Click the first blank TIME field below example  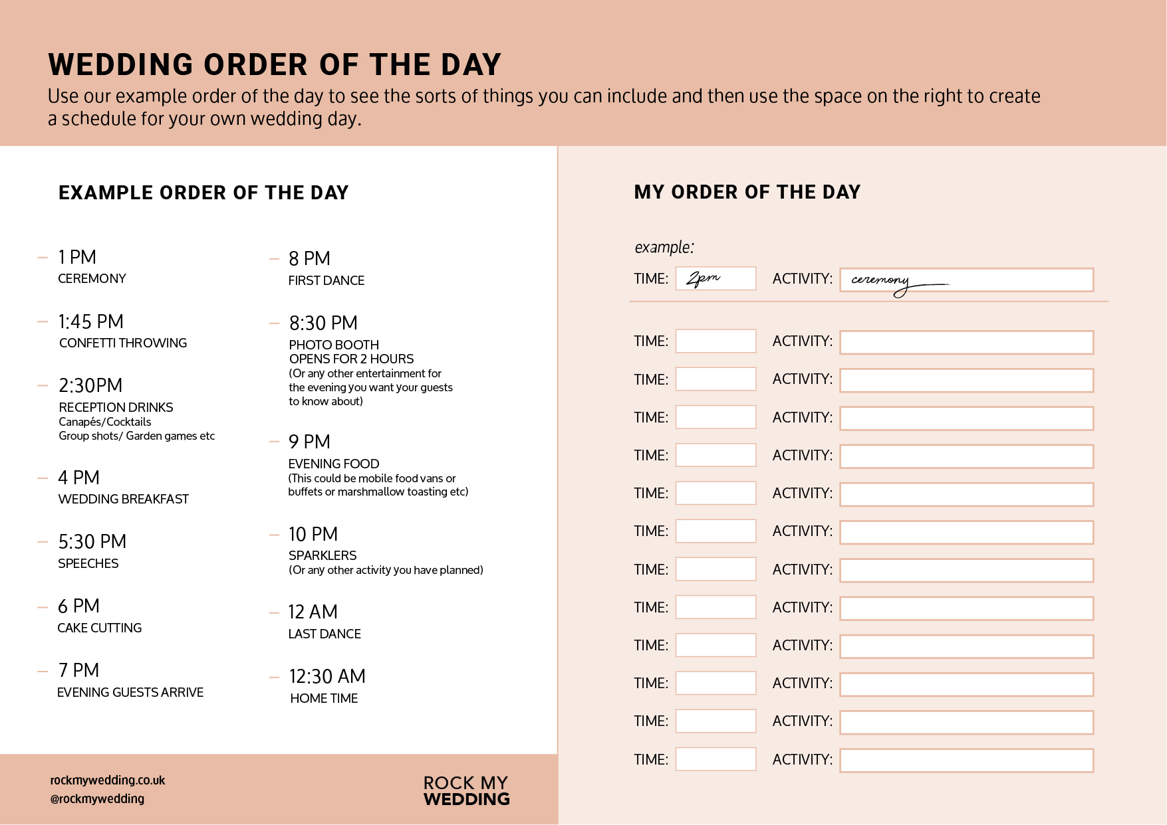[715, 341]
